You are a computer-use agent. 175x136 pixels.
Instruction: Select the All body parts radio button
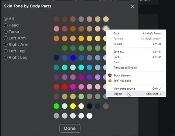point(6,19)
